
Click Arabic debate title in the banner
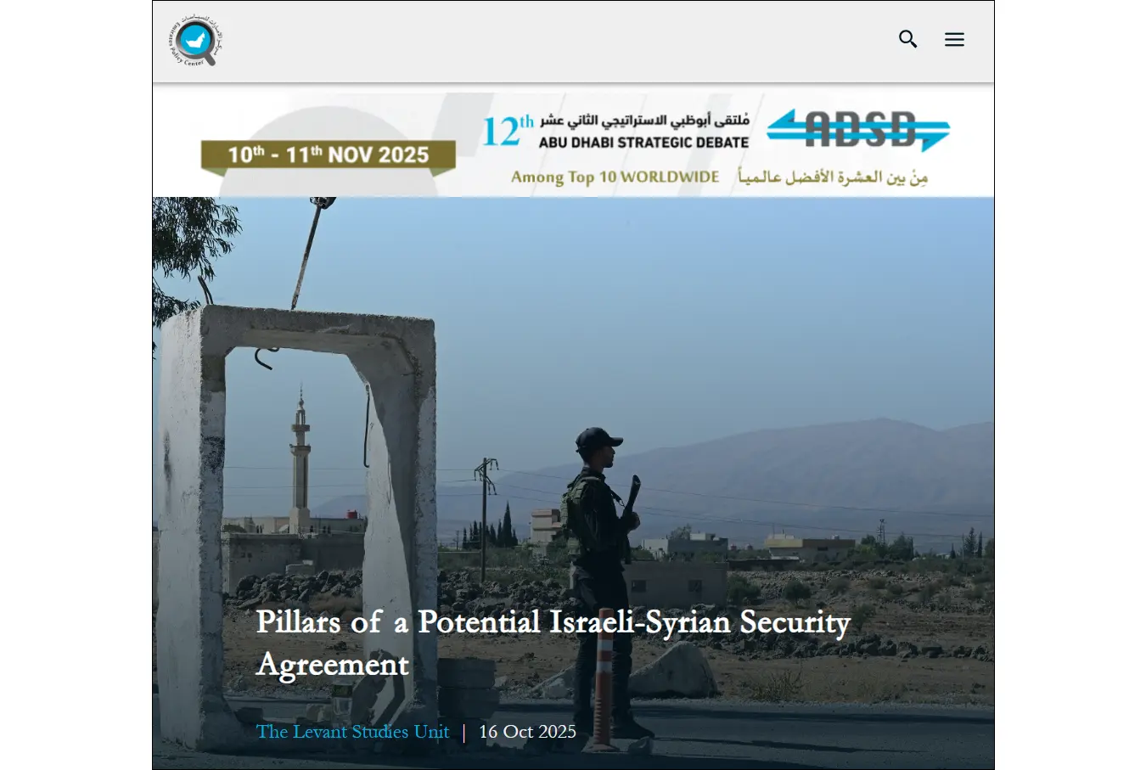coord(644,121)
